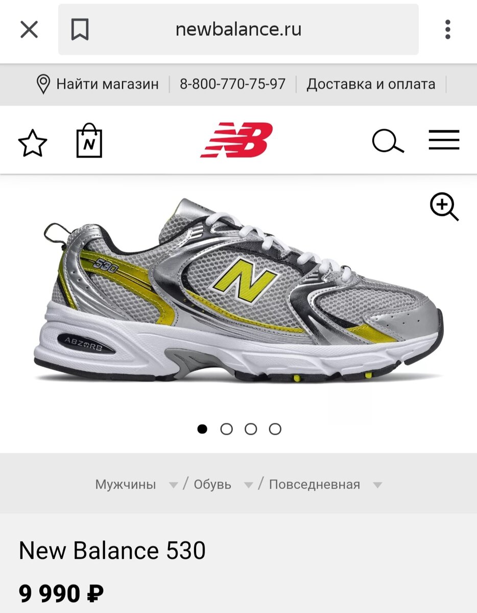The image size is (477, 613).
Task: Switch to third product image dot
Action: [x=251, y=429]
